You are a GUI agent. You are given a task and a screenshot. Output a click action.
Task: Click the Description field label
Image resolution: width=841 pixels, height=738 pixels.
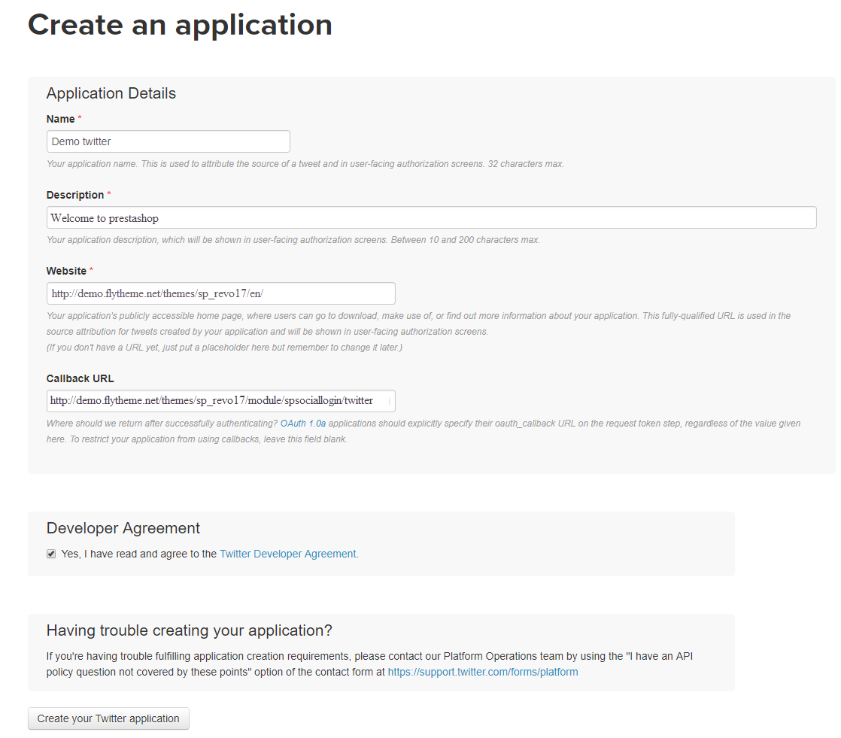click(74, 195)
